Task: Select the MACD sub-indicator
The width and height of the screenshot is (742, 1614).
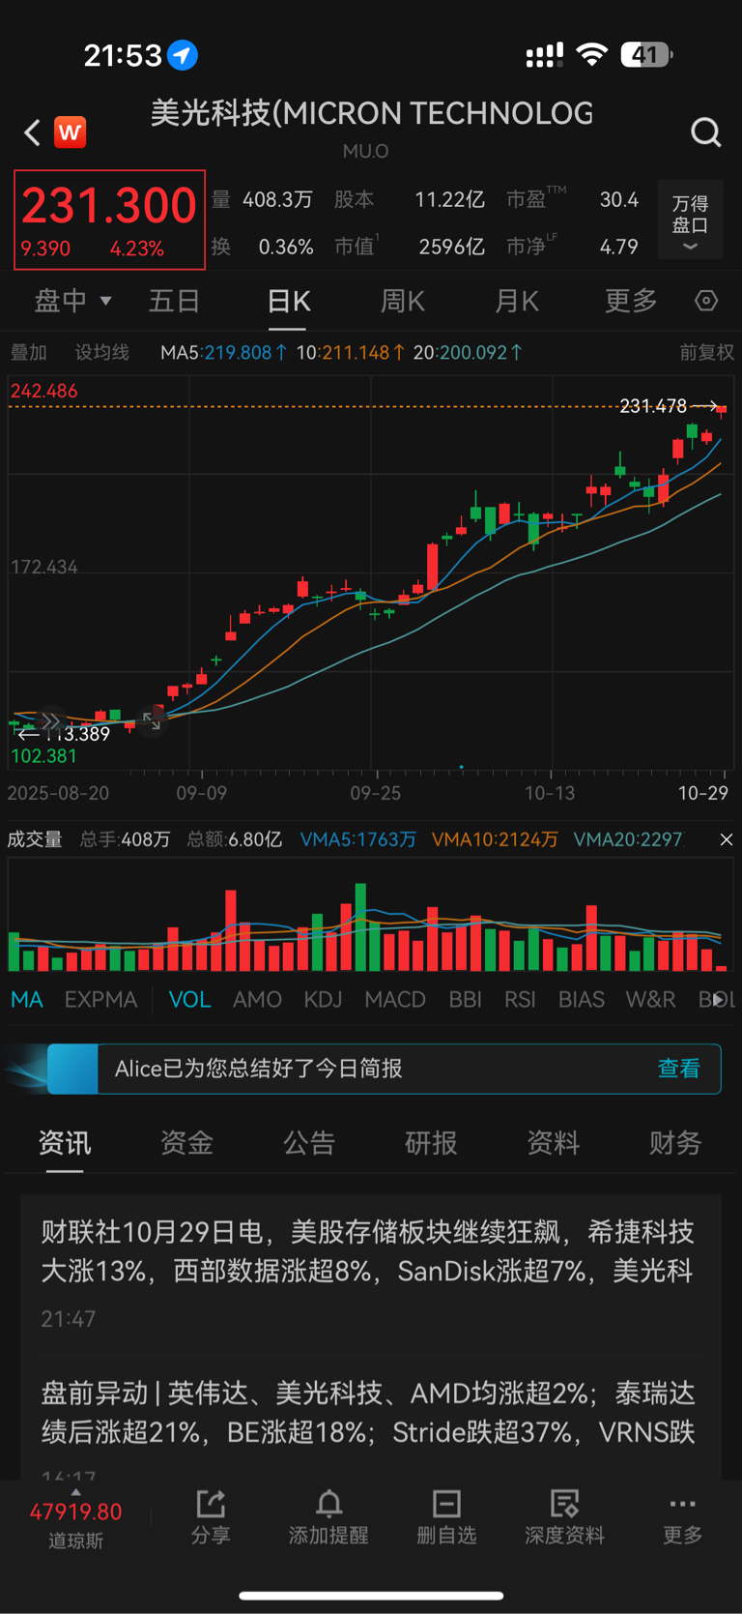Action: click(395, 1000)
